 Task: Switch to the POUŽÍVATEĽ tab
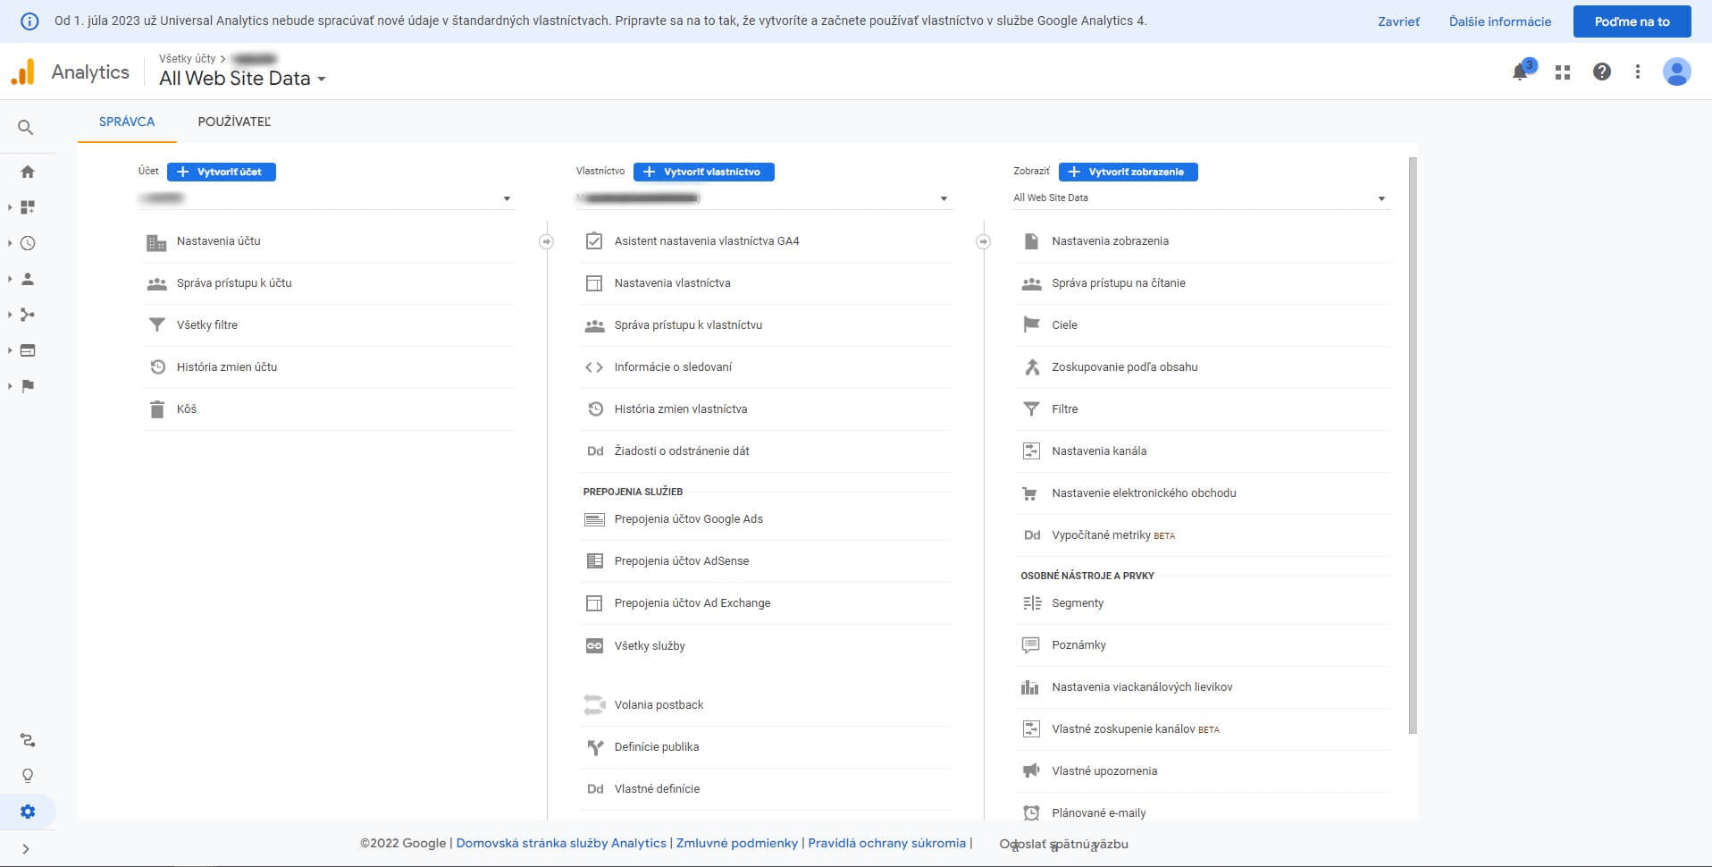(x=234, y=122)
